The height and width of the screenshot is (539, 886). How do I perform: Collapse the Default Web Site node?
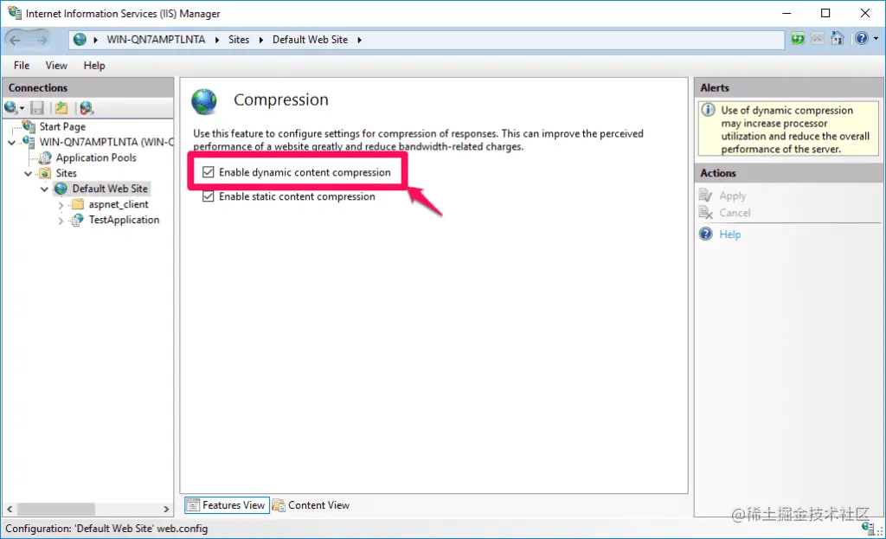coord(45,189)
